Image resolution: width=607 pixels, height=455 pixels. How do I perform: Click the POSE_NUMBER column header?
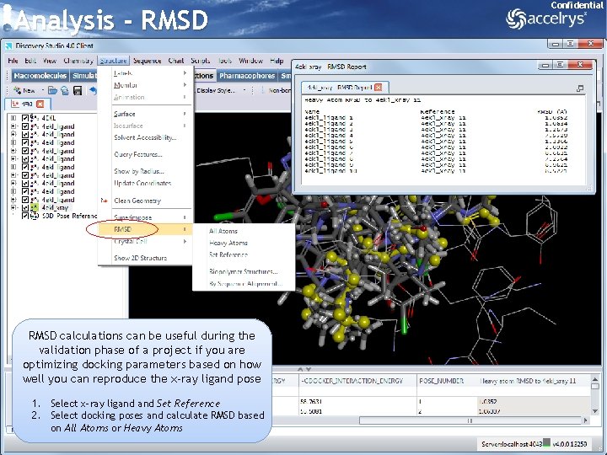coord(441,381)
